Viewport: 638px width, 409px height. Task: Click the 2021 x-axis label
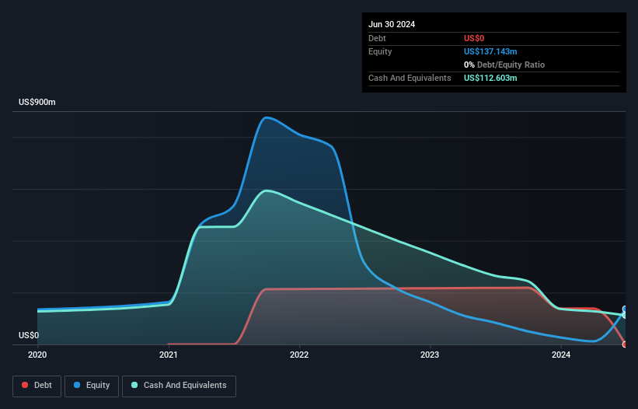(169, 355)
